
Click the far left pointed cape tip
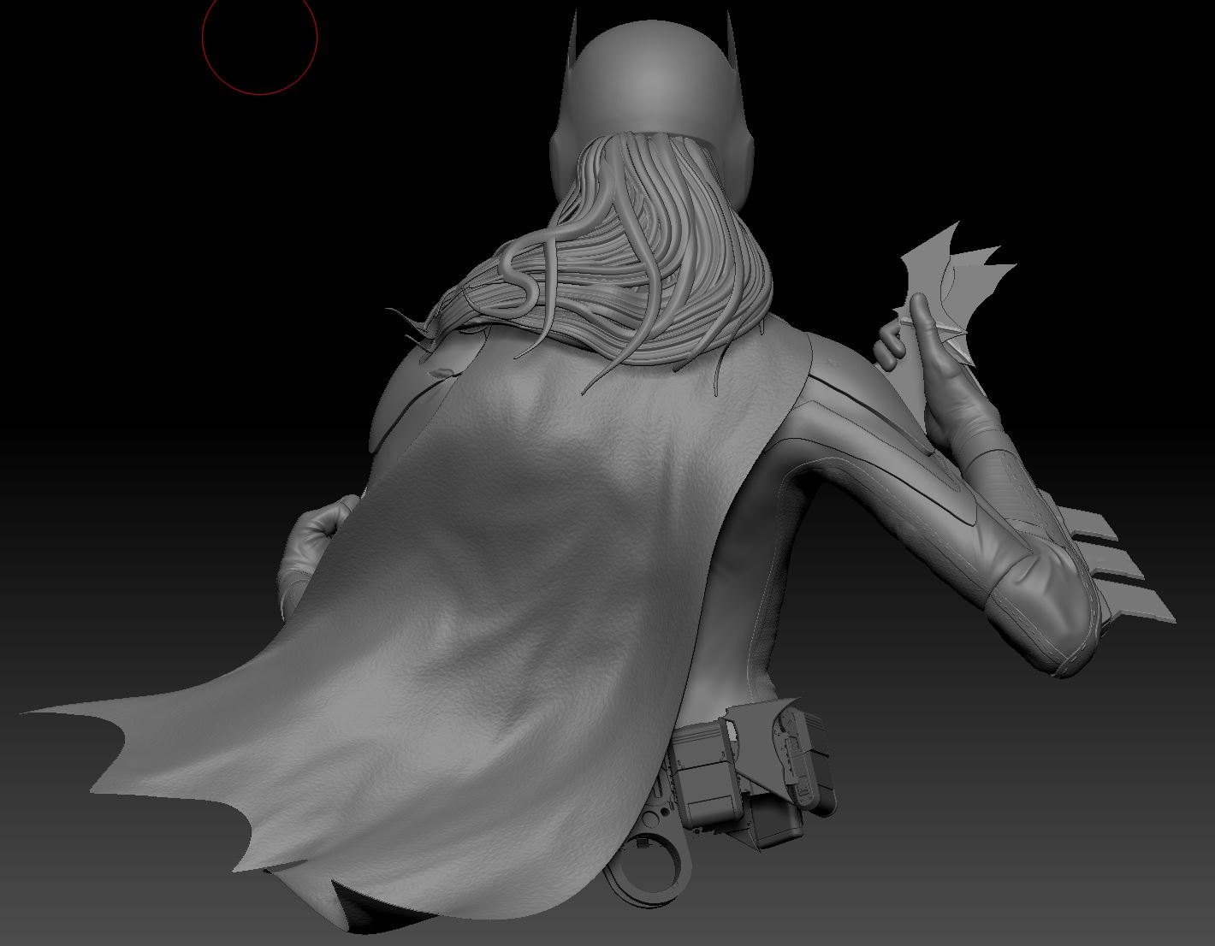click(34, 712)
